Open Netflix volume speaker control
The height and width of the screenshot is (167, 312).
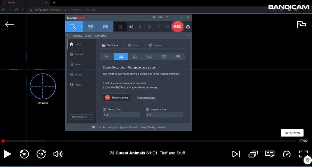(x=58, y=154)
